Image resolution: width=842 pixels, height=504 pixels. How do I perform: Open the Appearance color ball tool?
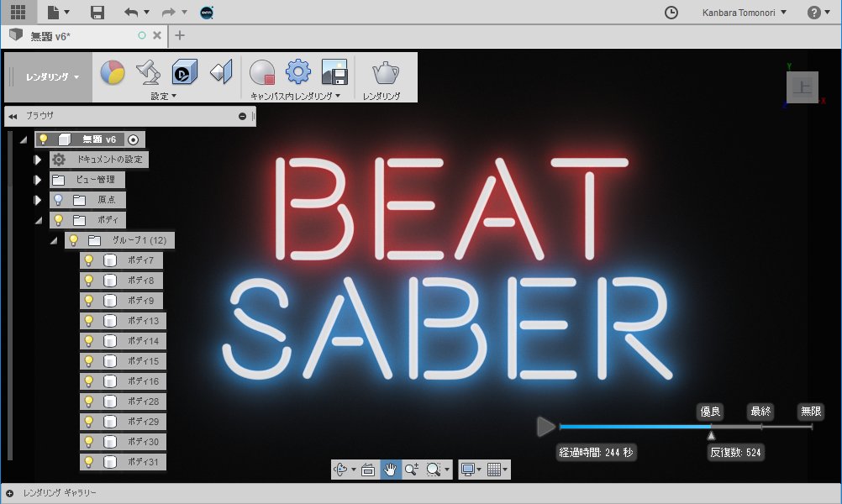pos(113,72)
